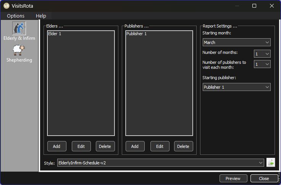The image size is (281, 185).
Task: Open the Help menu
Action: 41,16
